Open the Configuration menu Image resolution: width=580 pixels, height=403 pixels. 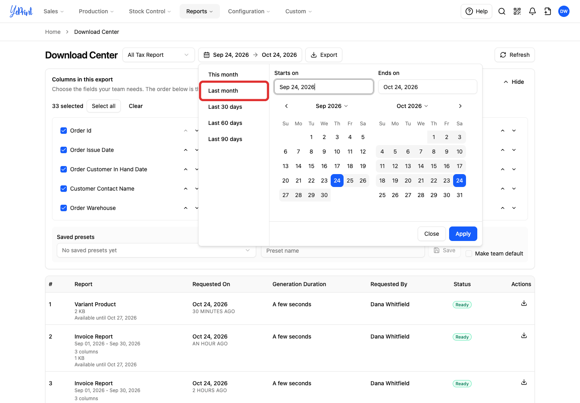[x=249, y=11]
